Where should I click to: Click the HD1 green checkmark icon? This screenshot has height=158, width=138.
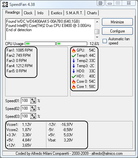[x=74, y=77]
